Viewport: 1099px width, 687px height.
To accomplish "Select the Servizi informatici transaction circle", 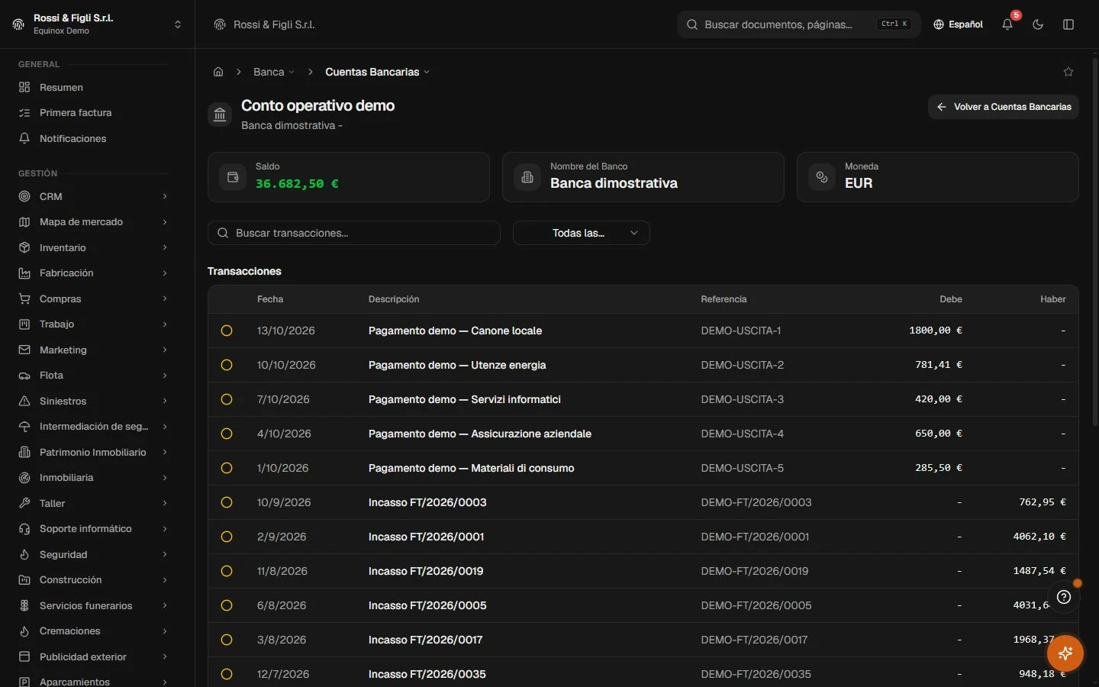I will tap(227, 399).
